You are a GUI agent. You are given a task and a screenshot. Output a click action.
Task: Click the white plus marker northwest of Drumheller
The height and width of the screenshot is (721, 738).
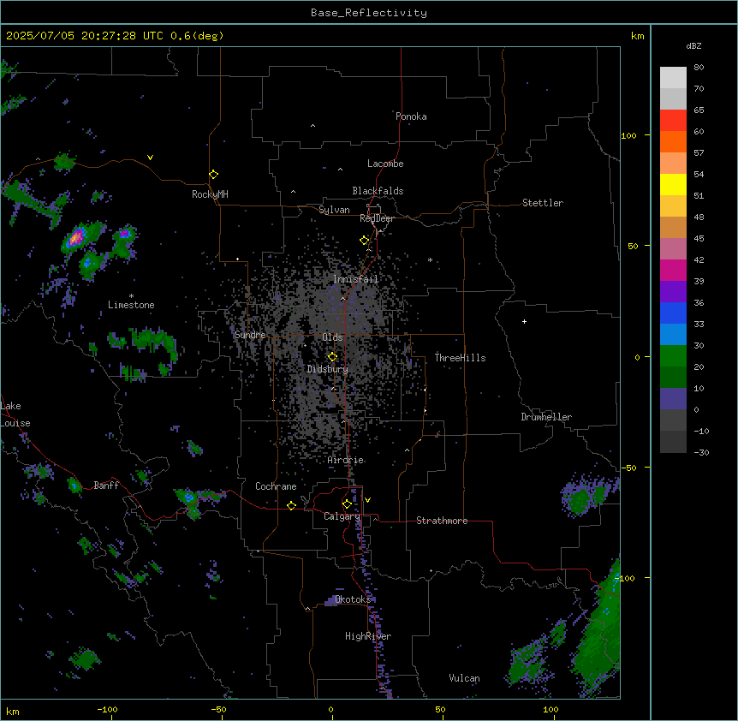click(524, 321)
